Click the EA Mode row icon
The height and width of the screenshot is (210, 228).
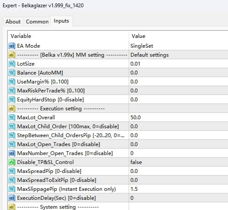pos(12,46)
